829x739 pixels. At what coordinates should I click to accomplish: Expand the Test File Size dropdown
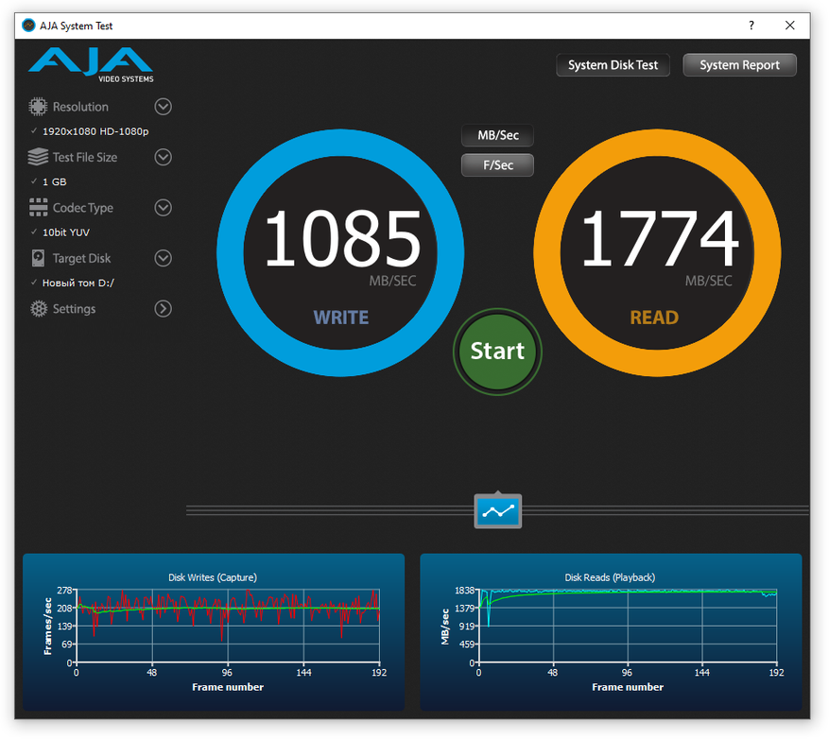[163, 157]
